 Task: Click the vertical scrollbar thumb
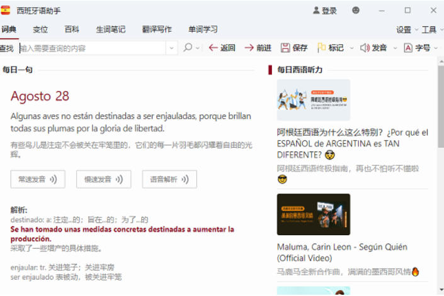click(x=441, y=107)
